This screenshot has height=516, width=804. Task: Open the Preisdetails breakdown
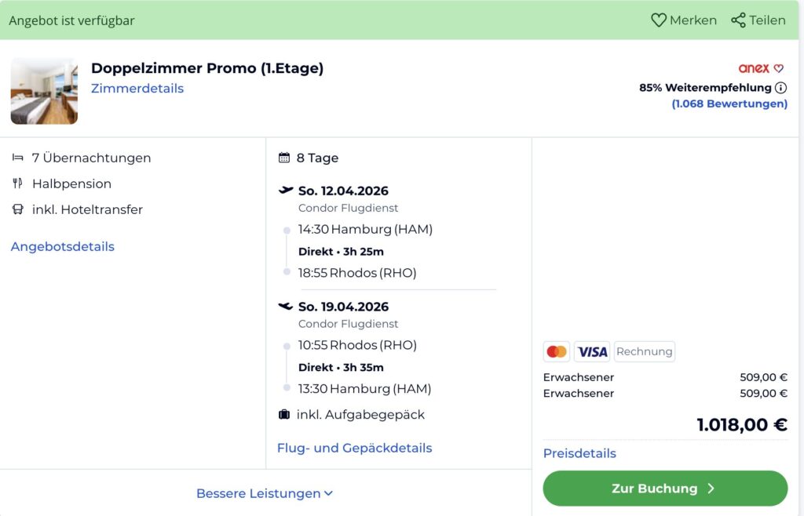tap(579, 453)
